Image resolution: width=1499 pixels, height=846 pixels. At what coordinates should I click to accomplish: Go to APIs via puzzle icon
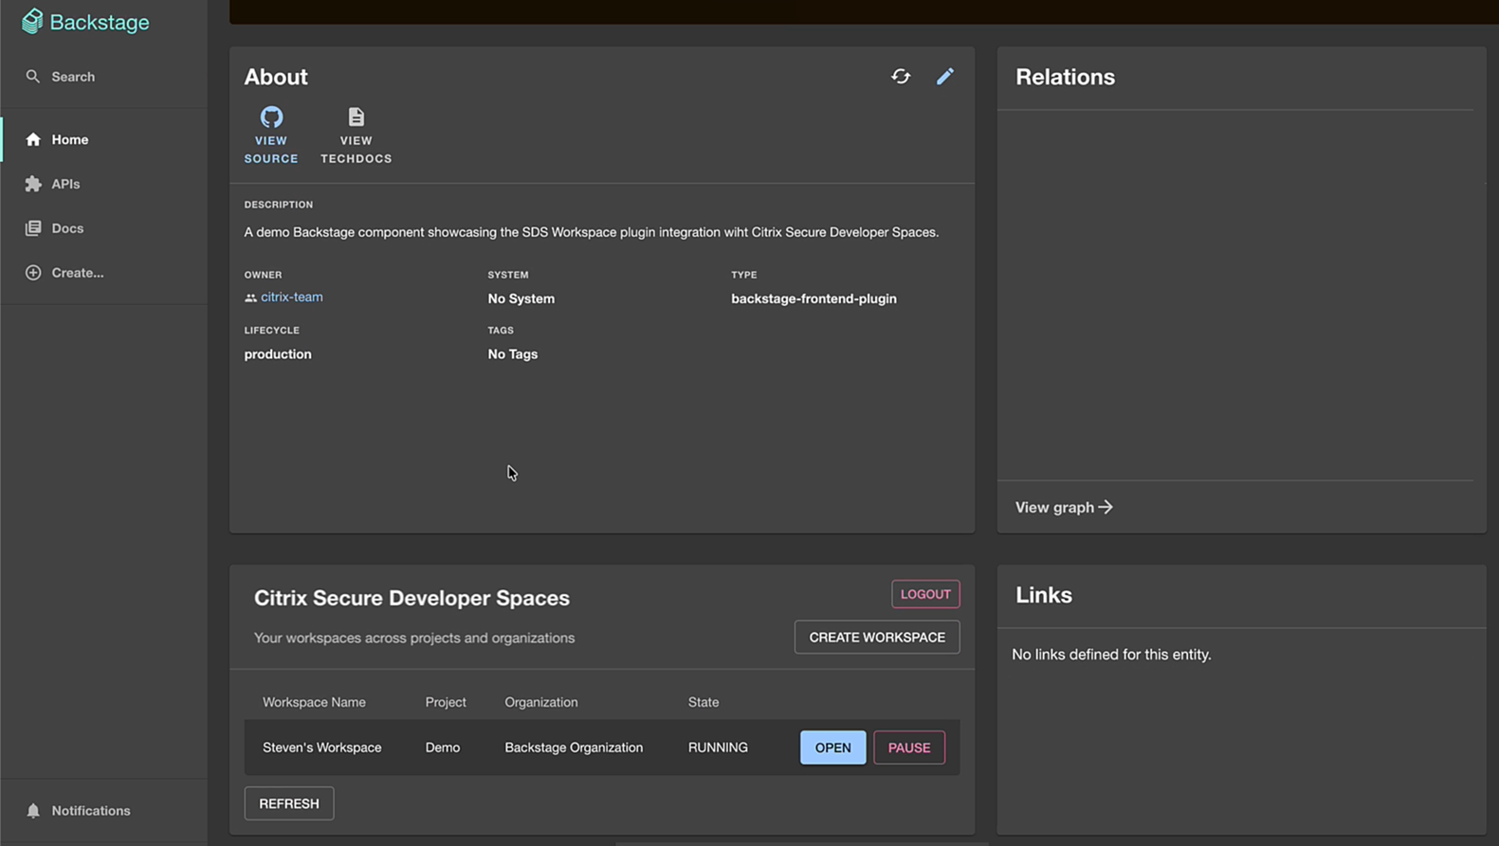pyautogui.click(x=33, y=184)
